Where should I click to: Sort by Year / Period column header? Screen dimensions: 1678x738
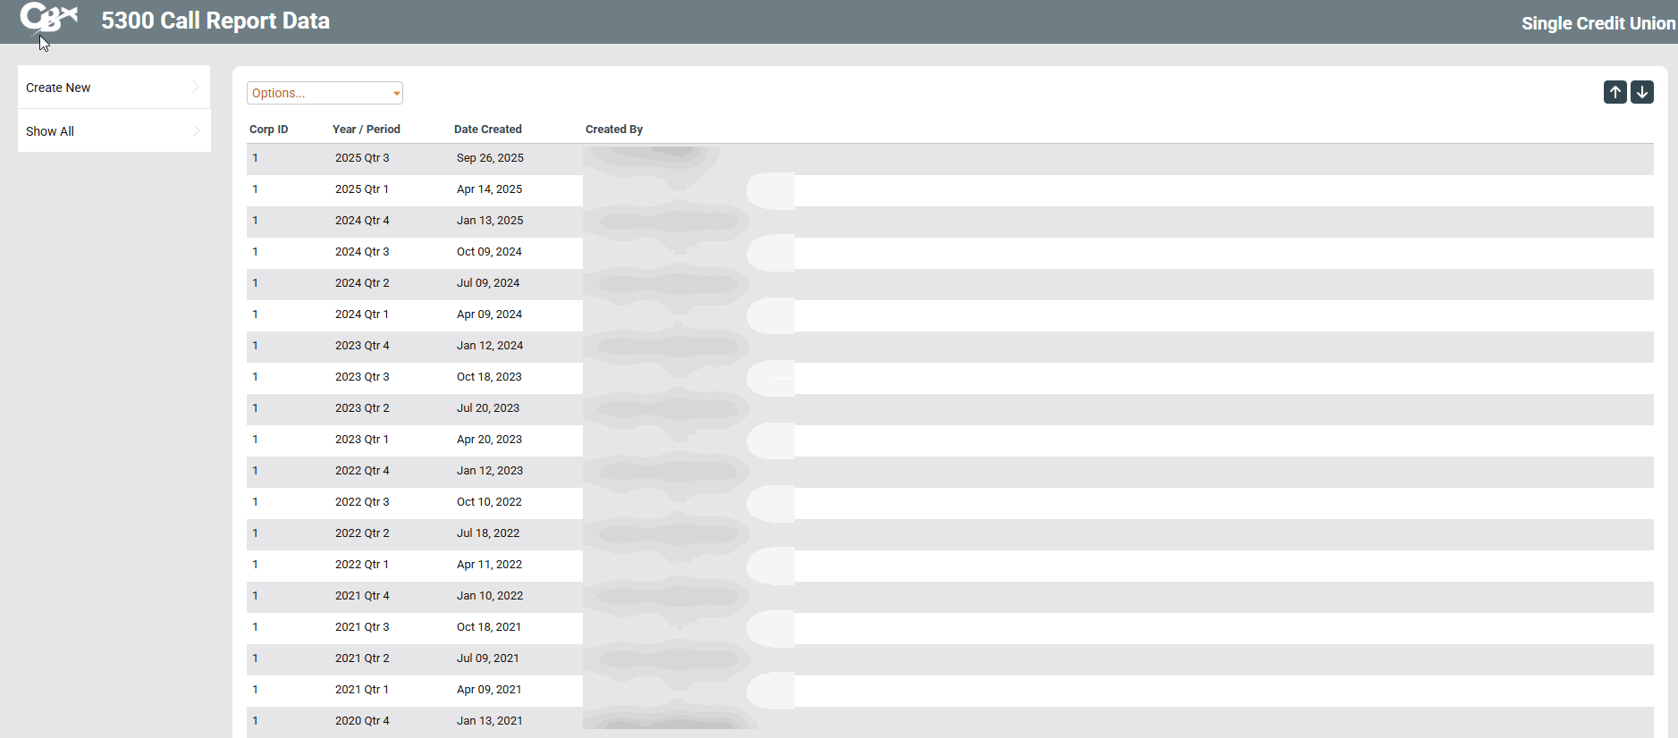point(366,130)
